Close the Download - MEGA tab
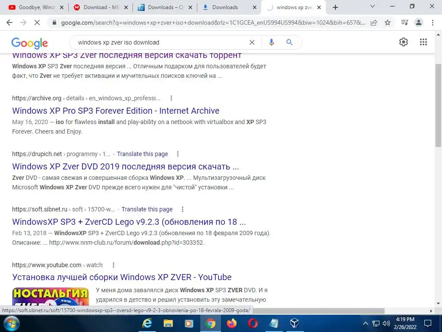Image resolution: width=442 pixels, height=332 pixels. [x=126, y=8]
